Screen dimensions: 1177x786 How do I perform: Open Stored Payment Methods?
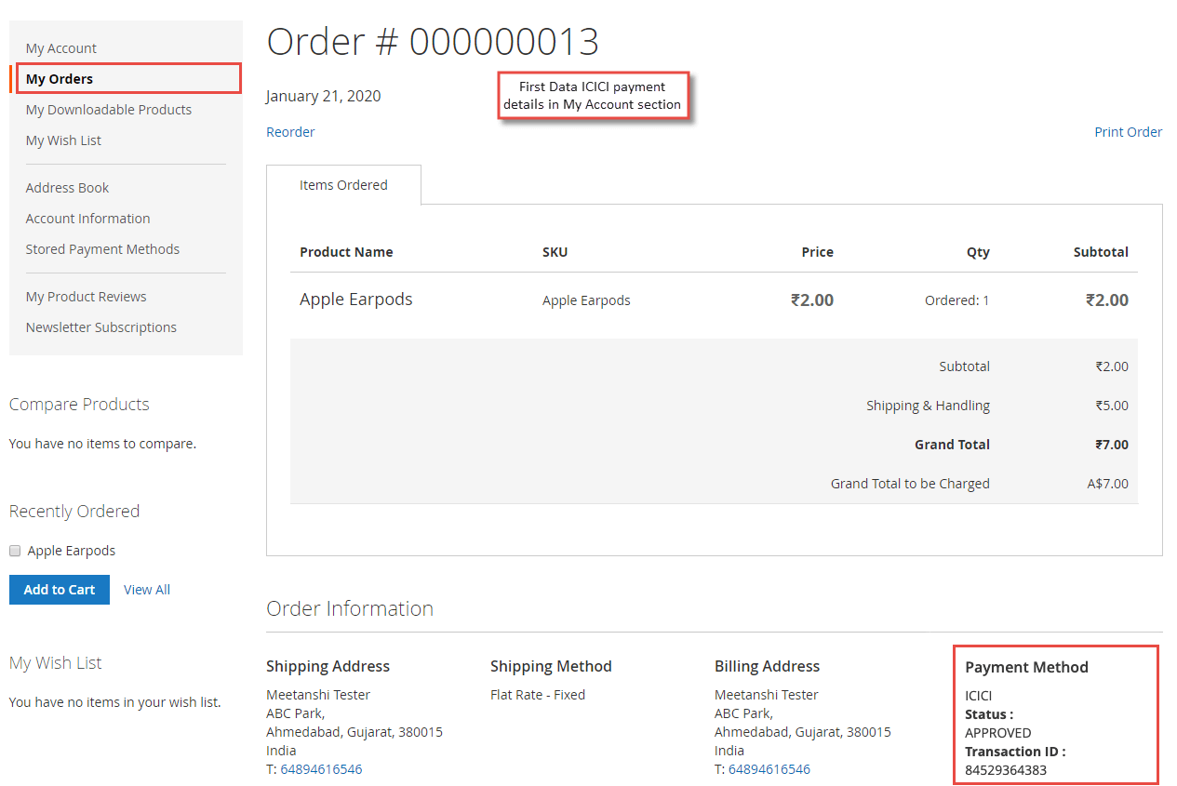pyautogui.click(x=102, y=248)
